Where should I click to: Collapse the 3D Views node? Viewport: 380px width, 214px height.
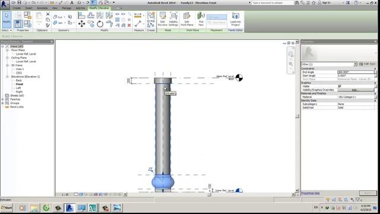(7, 65)
